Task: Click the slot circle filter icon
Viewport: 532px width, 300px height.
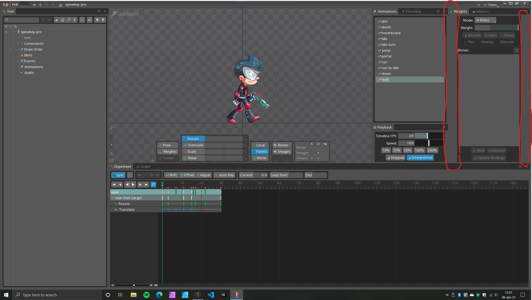Action: (x=63, y=20)
